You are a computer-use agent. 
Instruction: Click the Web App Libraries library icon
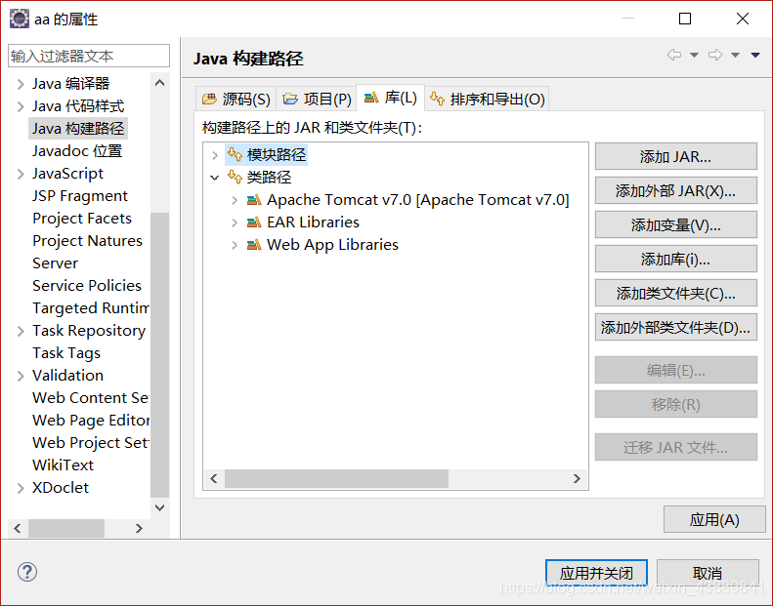[254, 245]
